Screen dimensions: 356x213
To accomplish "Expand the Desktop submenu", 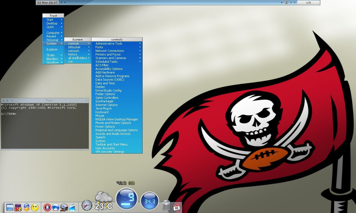I will point(53,23).
